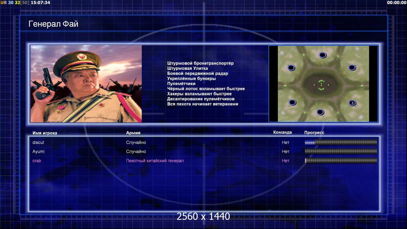This screenshot has width=407, height=229.
Task: Click 'Десантирование пулемётчиков' line
Action: (201, 99)
